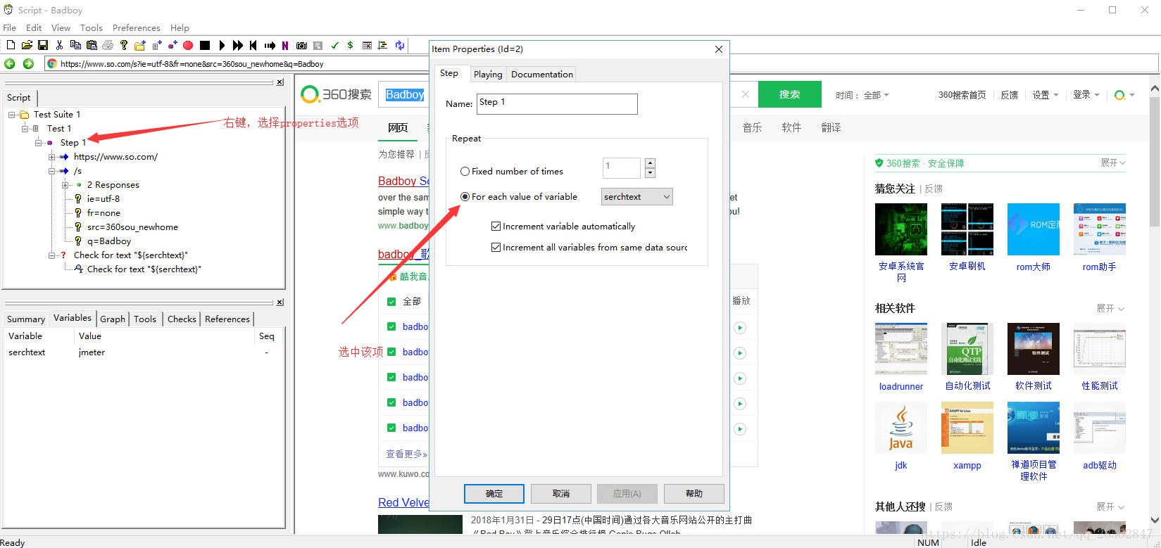Screen dimensions: 1161x548
Task: Open the 360搜索首页 link
Action: (962, 95)
